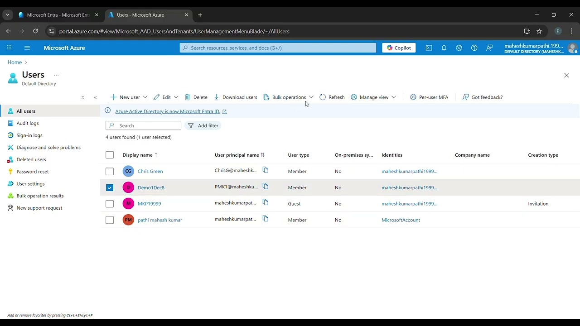Click the users Search field

pos(143,125)
